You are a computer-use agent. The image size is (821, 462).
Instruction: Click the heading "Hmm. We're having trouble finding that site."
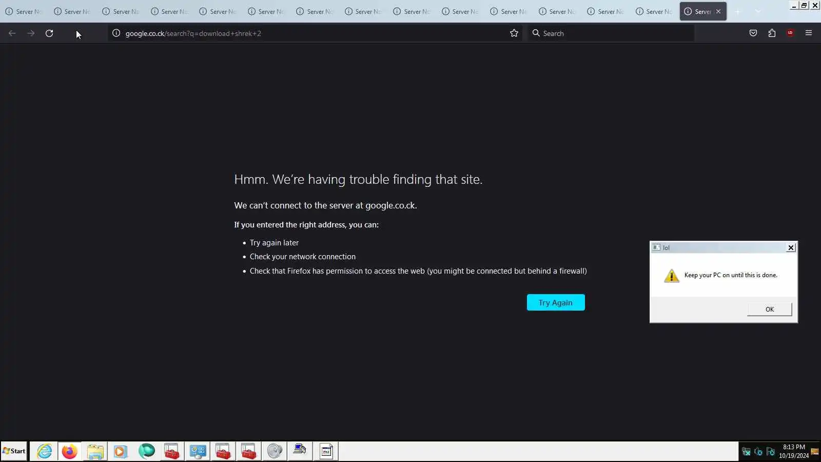tap(358, 179)
